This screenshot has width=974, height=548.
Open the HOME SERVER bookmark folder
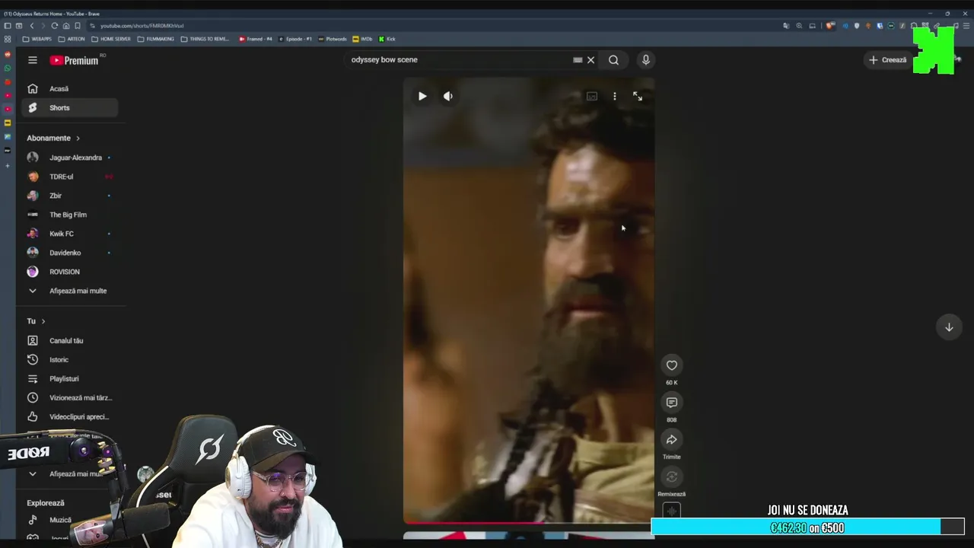(x=111, y=39)
